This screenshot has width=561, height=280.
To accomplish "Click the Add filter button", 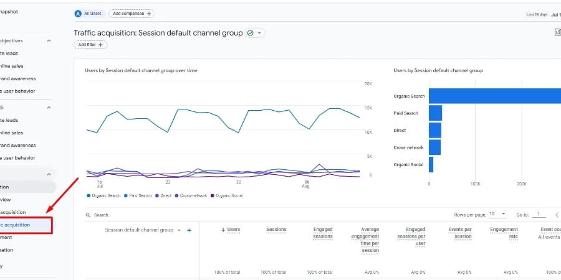I will [90, 45].
